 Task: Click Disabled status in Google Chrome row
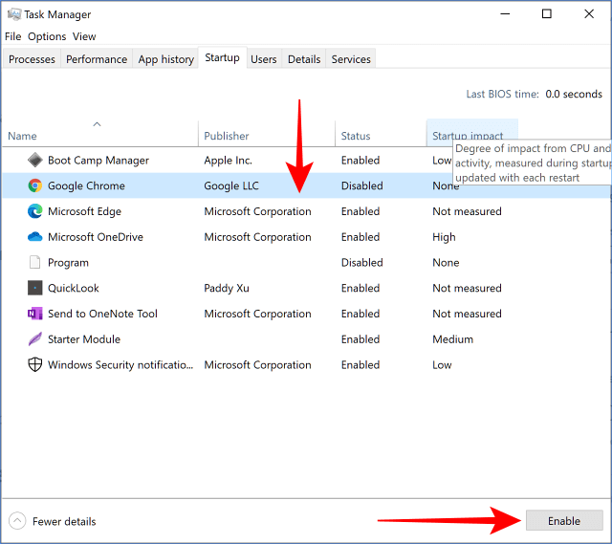361,185
